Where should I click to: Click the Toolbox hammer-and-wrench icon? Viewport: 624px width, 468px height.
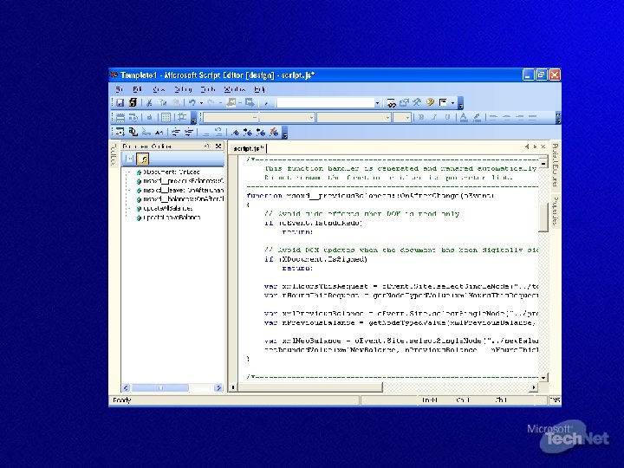pyautogui.click(x=417, y=102)
